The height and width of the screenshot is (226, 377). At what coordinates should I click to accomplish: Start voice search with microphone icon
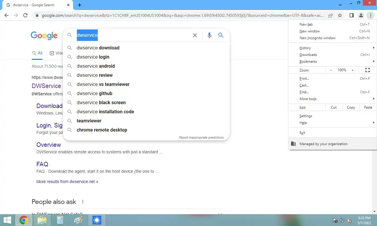(x=209, y=35)
